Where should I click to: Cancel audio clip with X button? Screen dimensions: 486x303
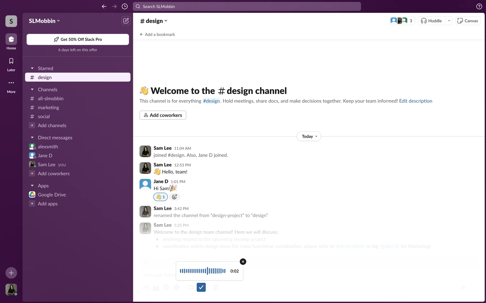(243, 262)
